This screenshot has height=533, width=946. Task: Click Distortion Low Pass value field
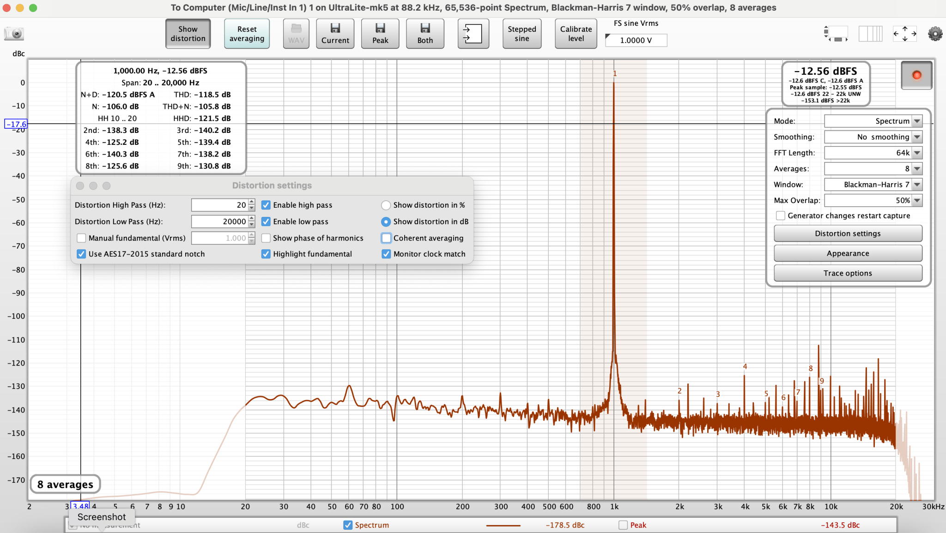(219, 222)
